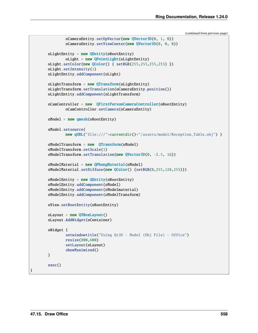Image resolution: width=258 pixels, height=333 pixels.
Task: Click the line with 'Reception_Table.obj' path
Action: [144, 134]
